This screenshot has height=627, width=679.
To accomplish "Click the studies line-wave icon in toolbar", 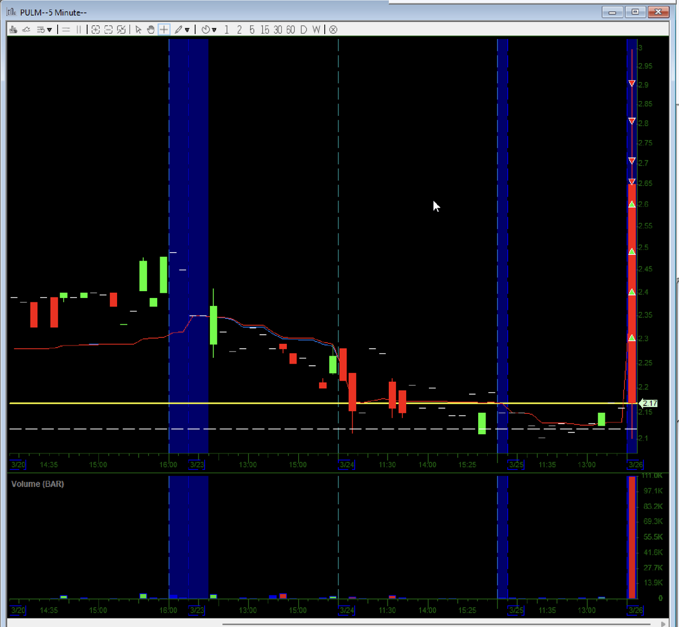I will point(26,29).
